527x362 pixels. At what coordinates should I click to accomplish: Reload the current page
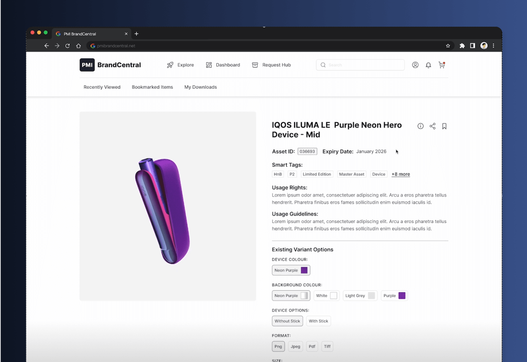pos(68,46)
